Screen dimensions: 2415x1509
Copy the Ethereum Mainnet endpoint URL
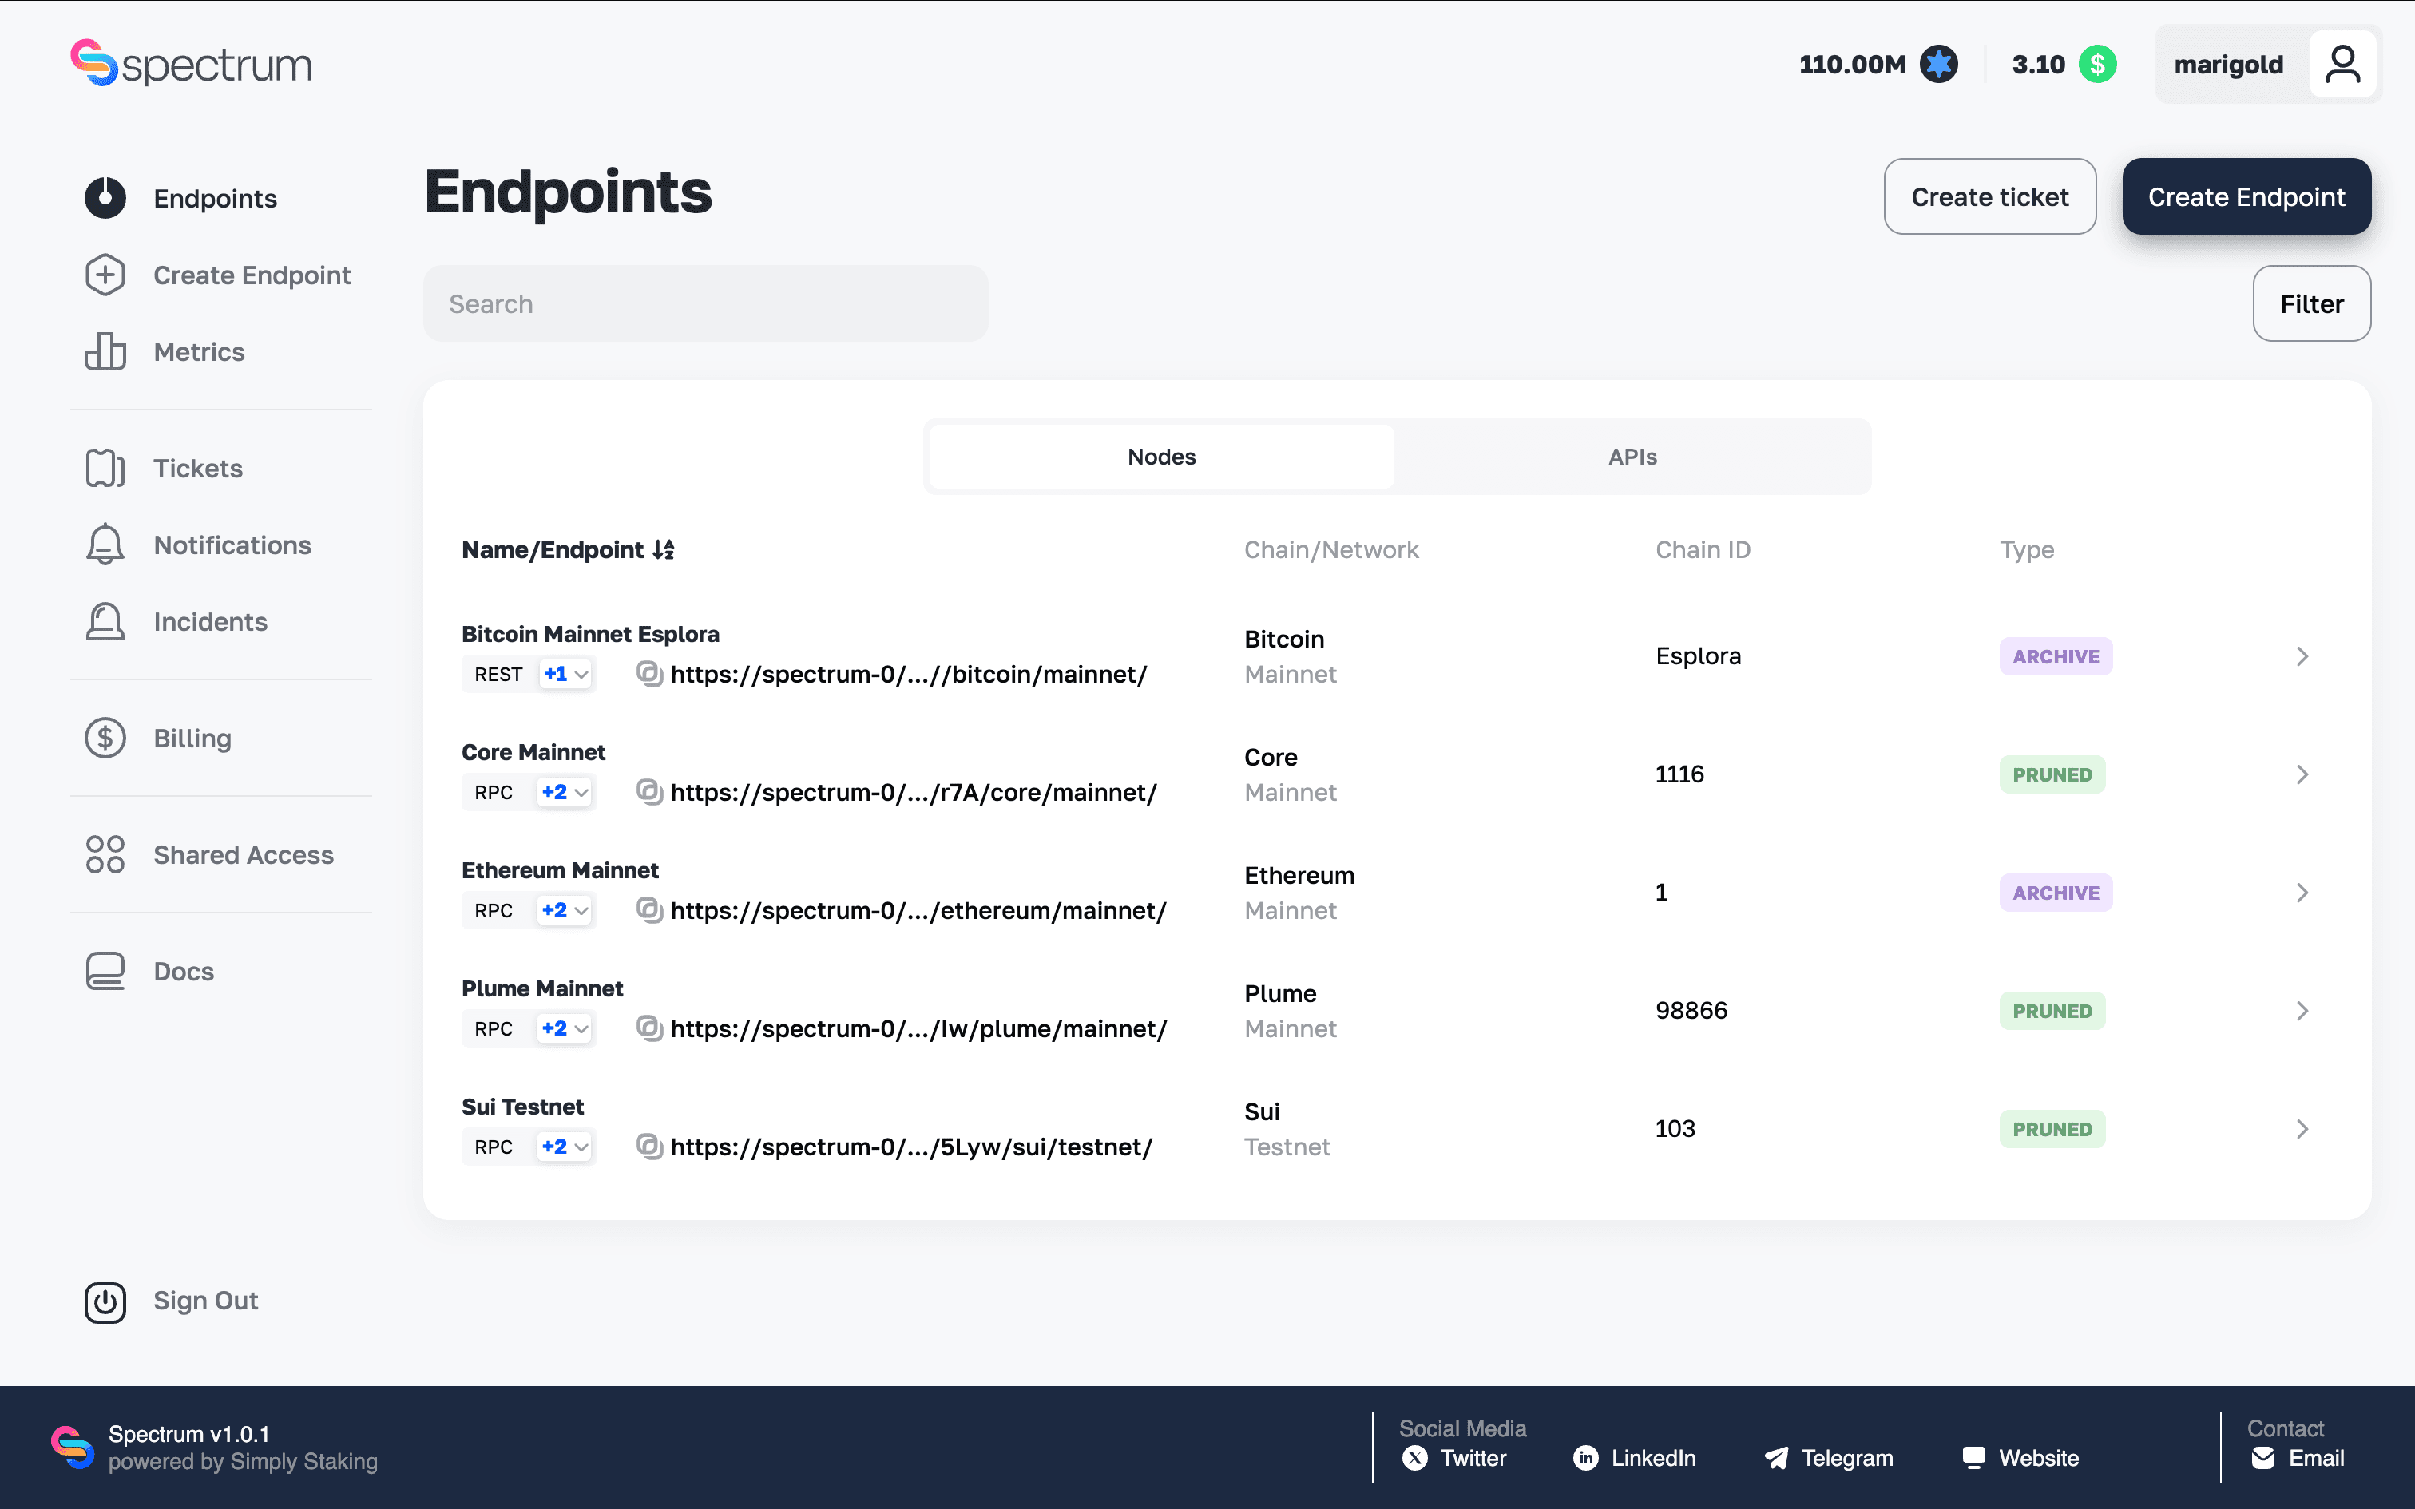651,909
